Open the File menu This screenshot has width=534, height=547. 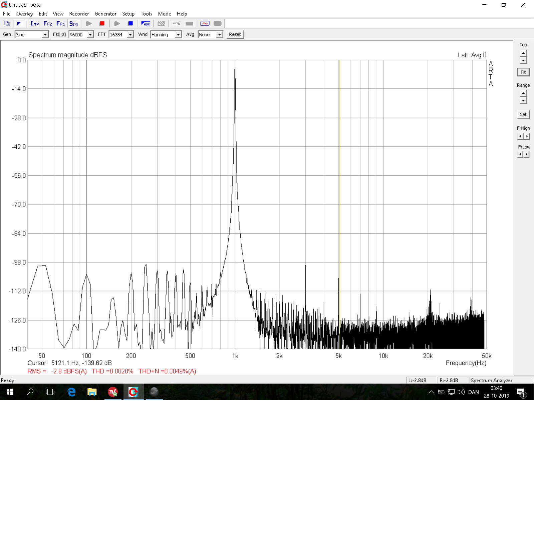coord(7,14)
